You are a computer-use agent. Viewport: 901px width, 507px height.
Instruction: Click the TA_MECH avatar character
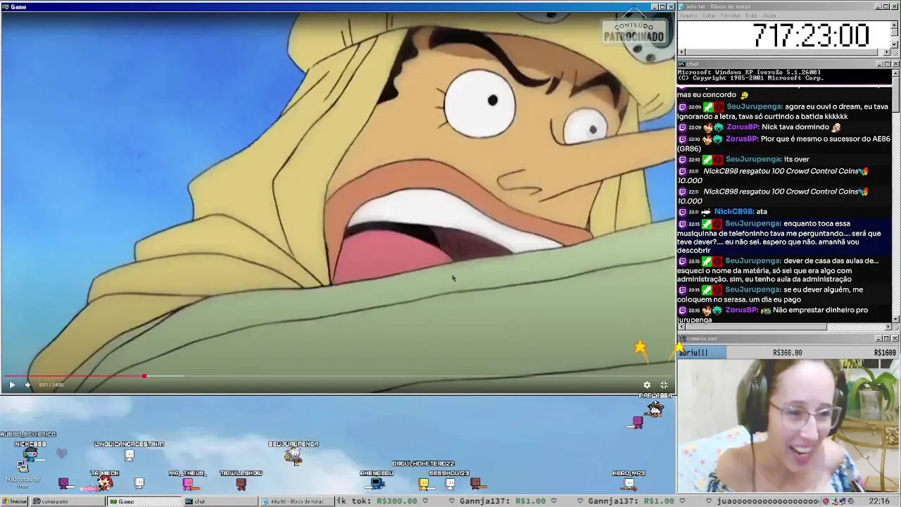(104, 483)
